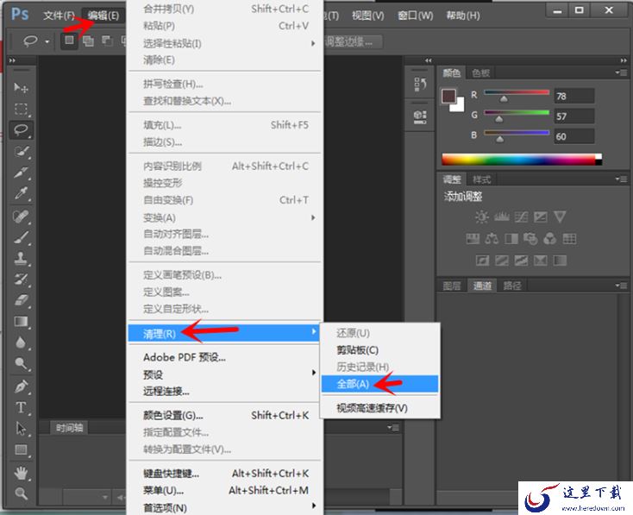
Task: Select the Rectangular Marquee tool
Action: pyautogui.click(x=21, y=109)
